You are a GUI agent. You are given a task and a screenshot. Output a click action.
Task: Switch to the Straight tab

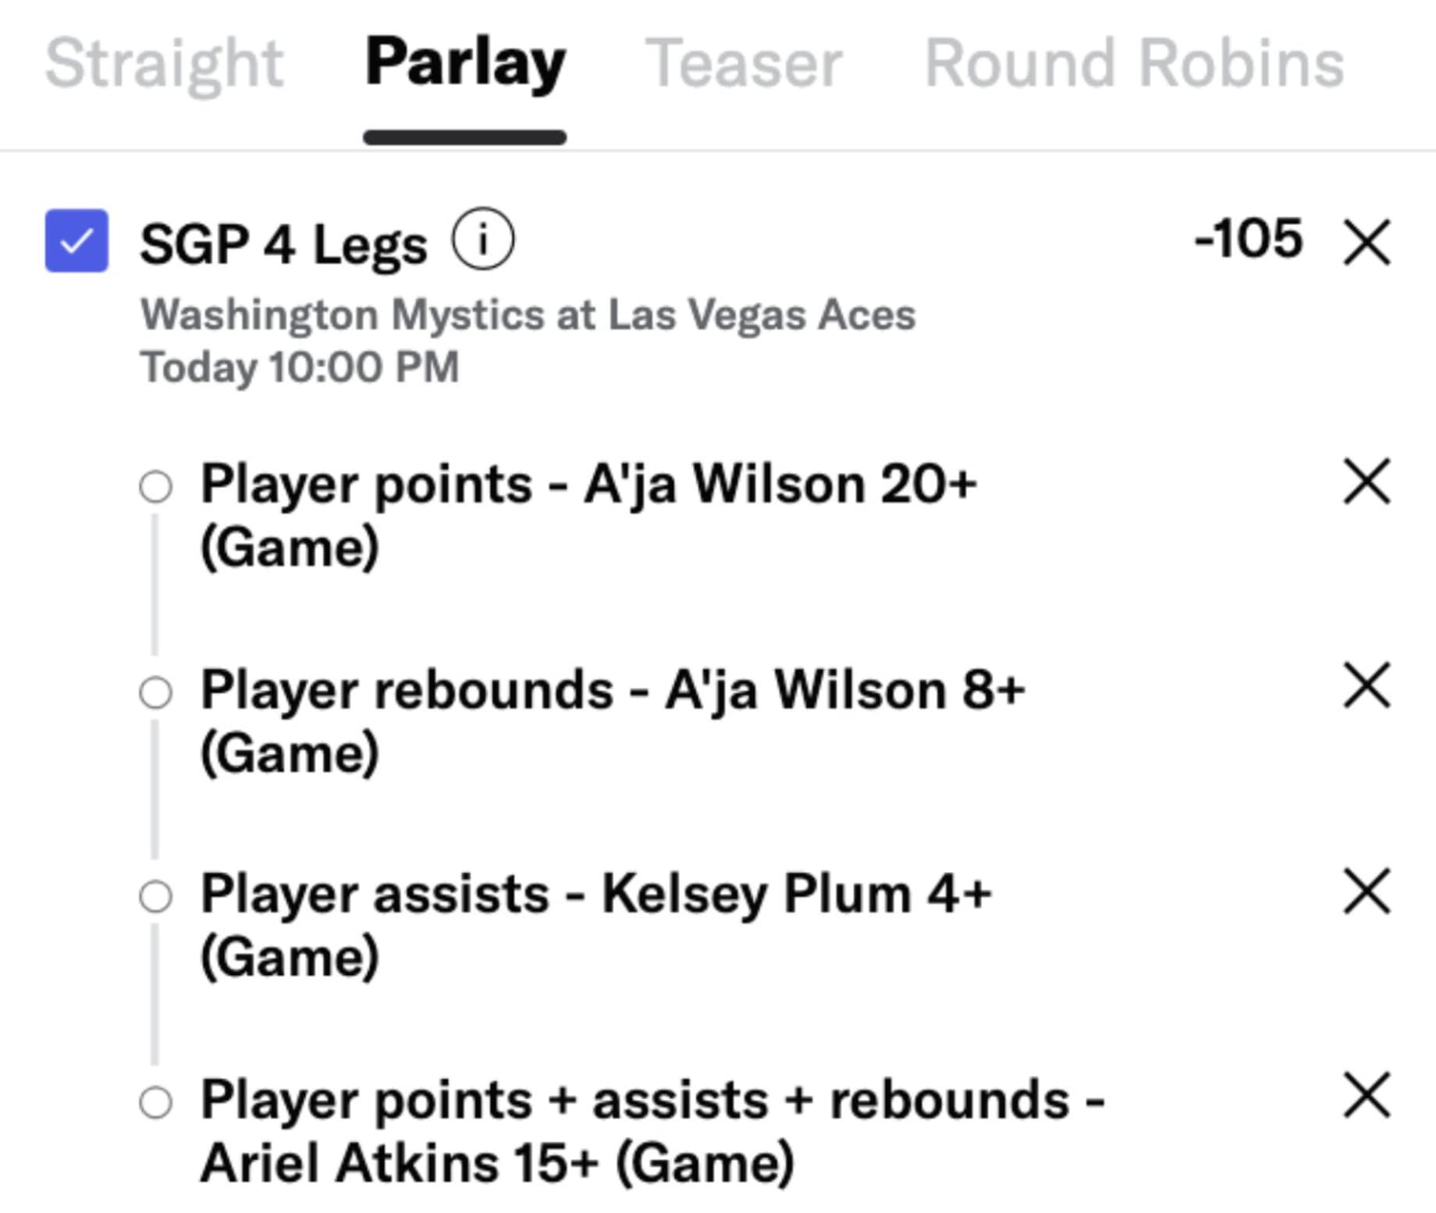pos(164,64)
